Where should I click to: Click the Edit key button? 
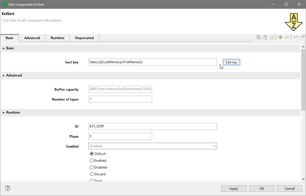click(231, 62)
